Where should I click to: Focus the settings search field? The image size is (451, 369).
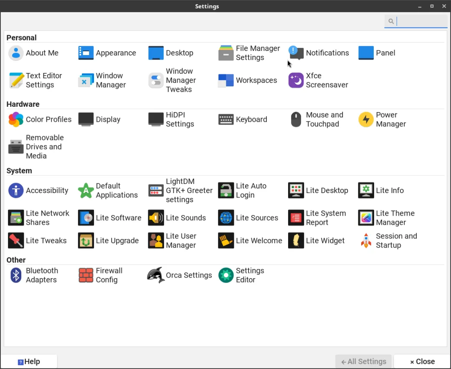(416, 21)
